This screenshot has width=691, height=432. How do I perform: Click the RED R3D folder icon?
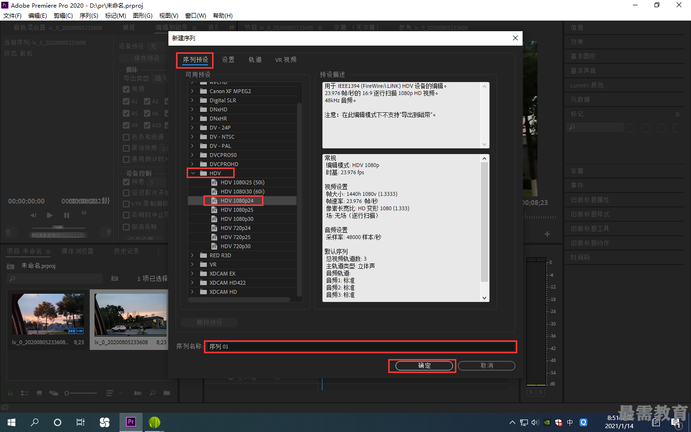coord(203,255)
